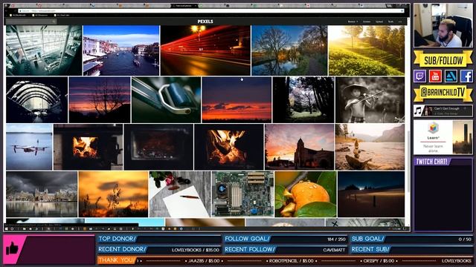Open the stacked stones on the beach photo
The width and height of the screenshot is (476, 267).
coord(370,147)
